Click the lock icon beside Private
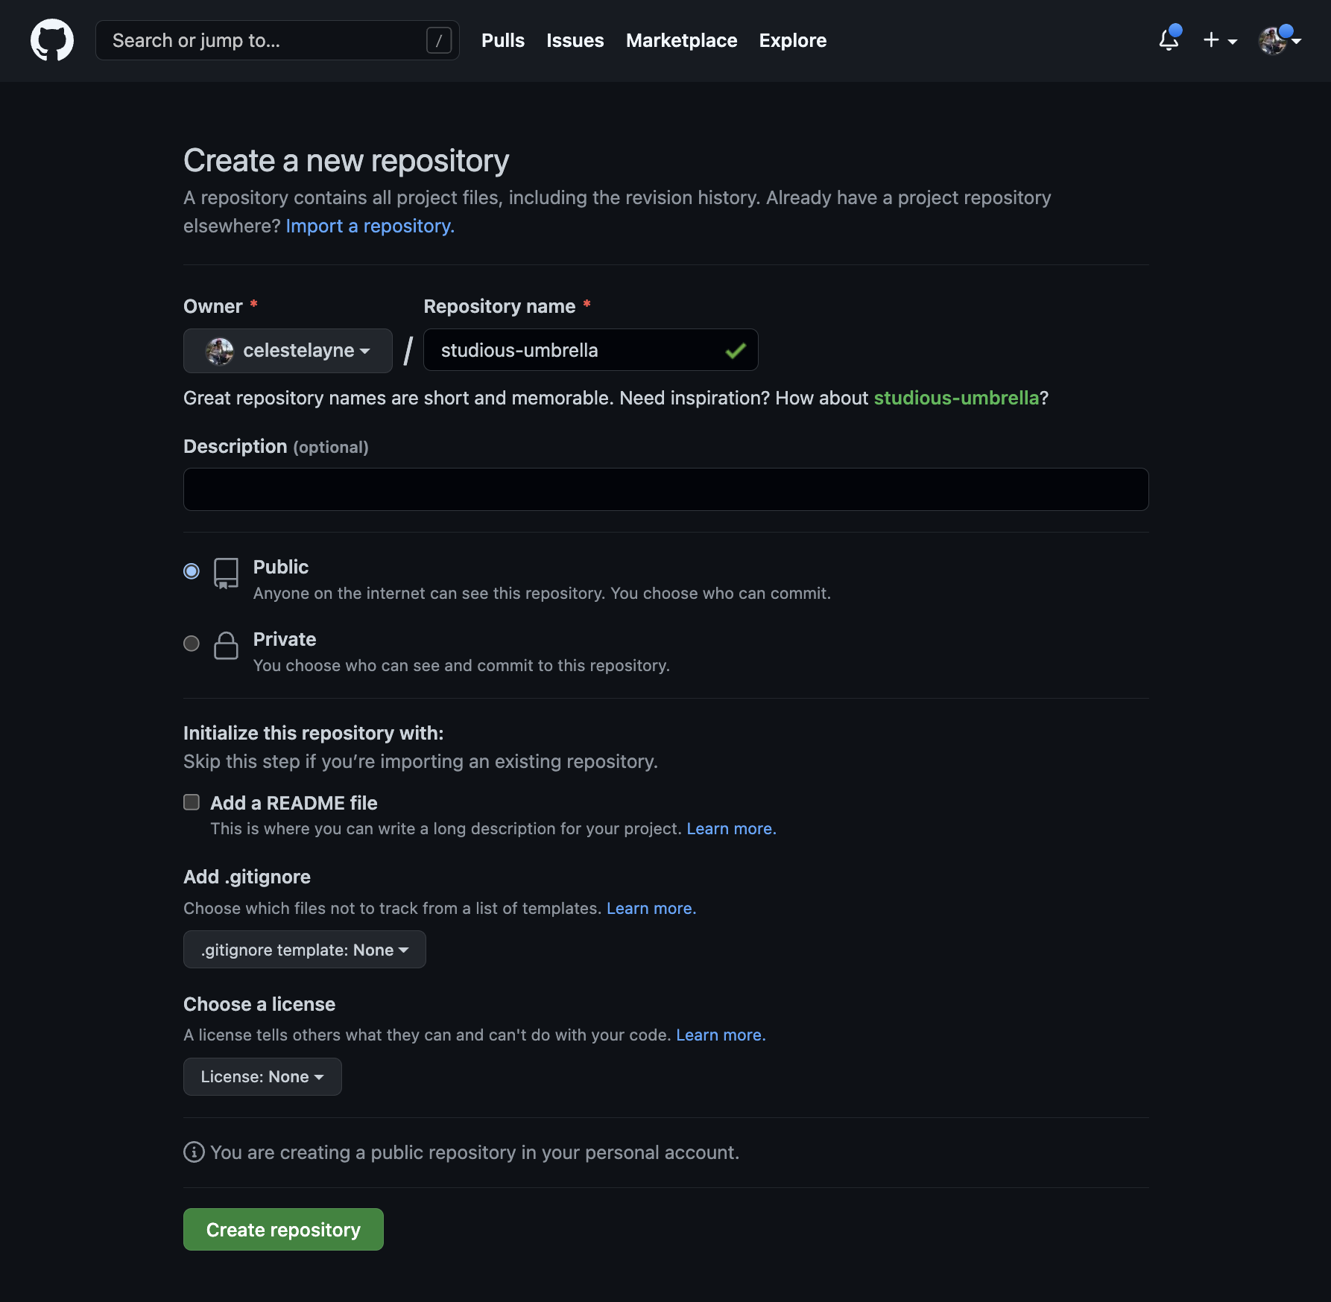 (x=226, y=646)
